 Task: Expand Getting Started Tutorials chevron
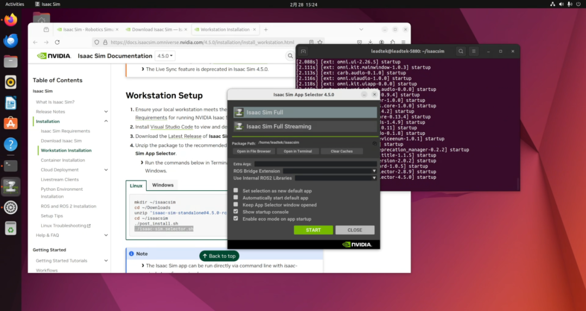coord(106,261)
